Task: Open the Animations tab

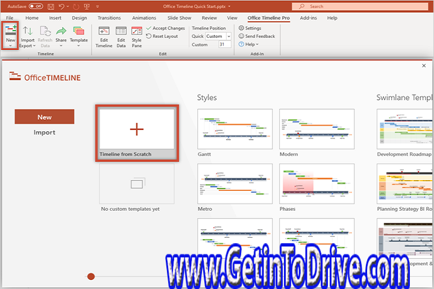Action: (x=144, y=18)
